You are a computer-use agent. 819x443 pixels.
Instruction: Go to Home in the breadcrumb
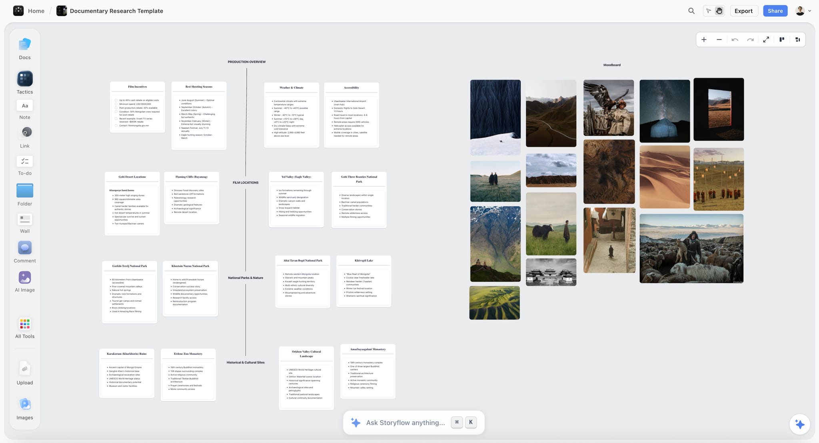(36, 11)
